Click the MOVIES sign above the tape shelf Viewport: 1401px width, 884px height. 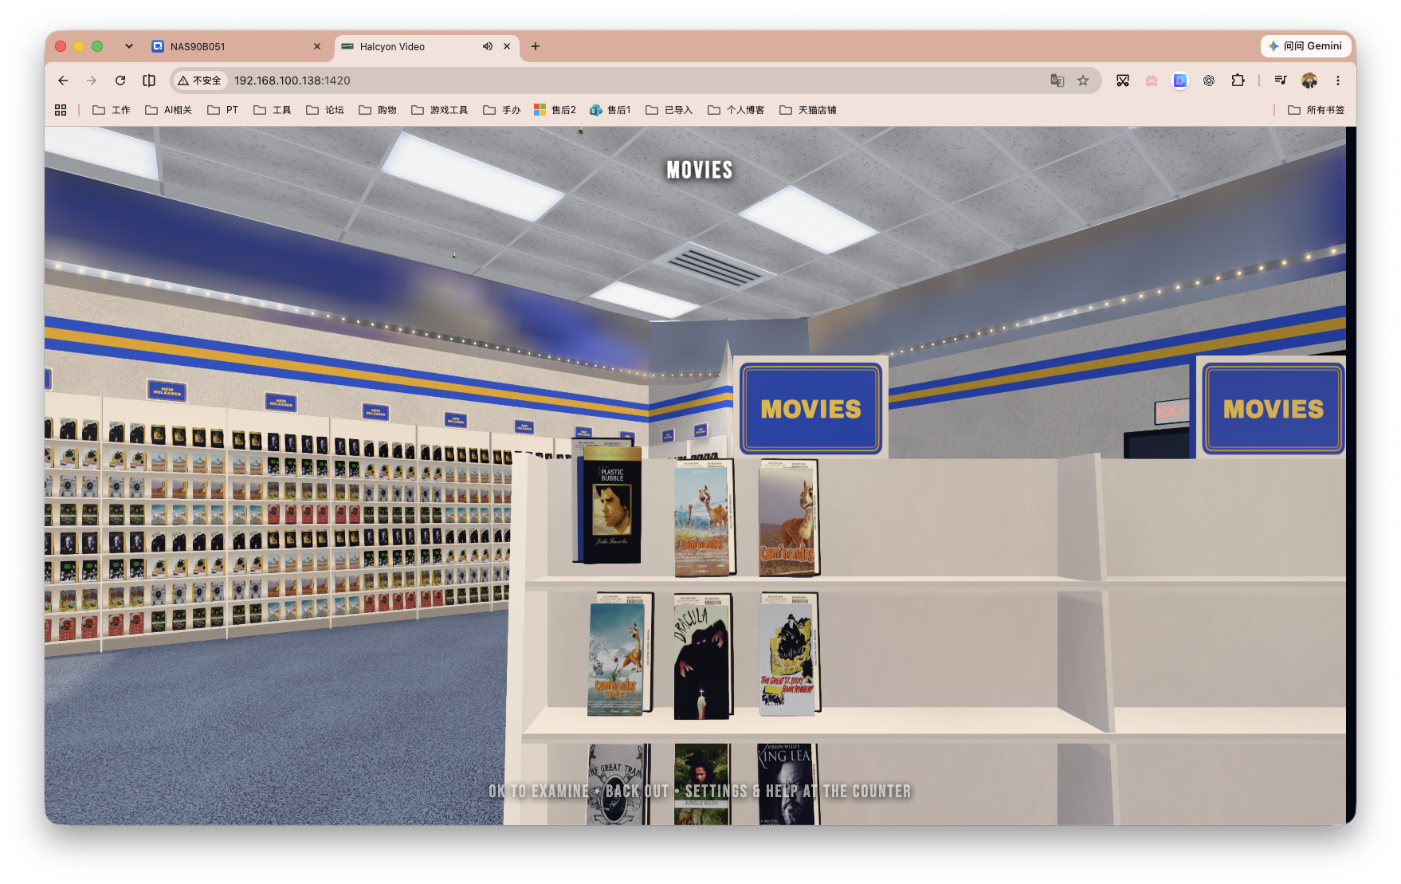tap(810, 409)
